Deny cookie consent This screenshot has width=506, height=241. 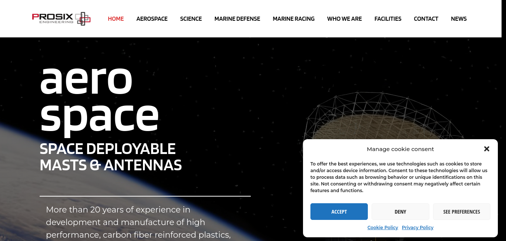coord(400,212)
